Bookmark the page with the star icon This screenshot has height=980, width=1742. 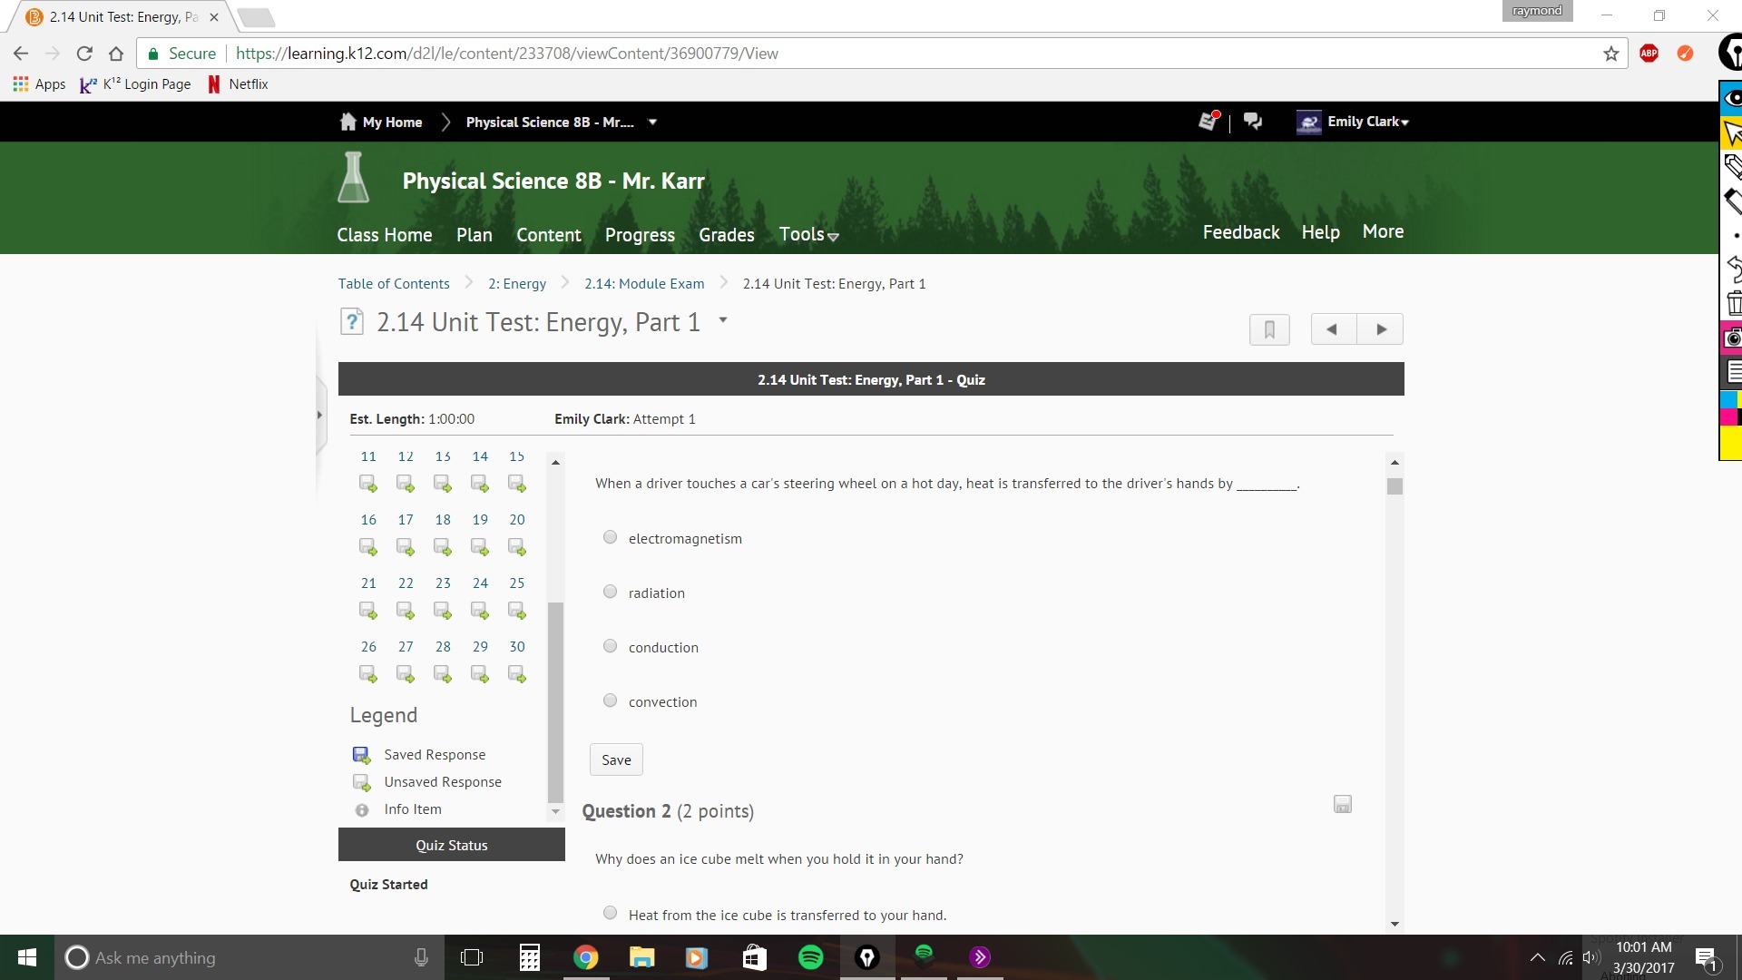pos(1610,54)
